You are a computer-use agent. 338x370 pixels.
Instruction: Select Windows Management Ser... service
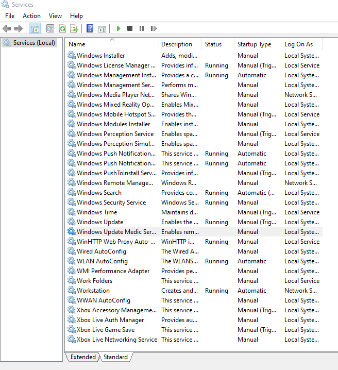click(x=195, y=85)
